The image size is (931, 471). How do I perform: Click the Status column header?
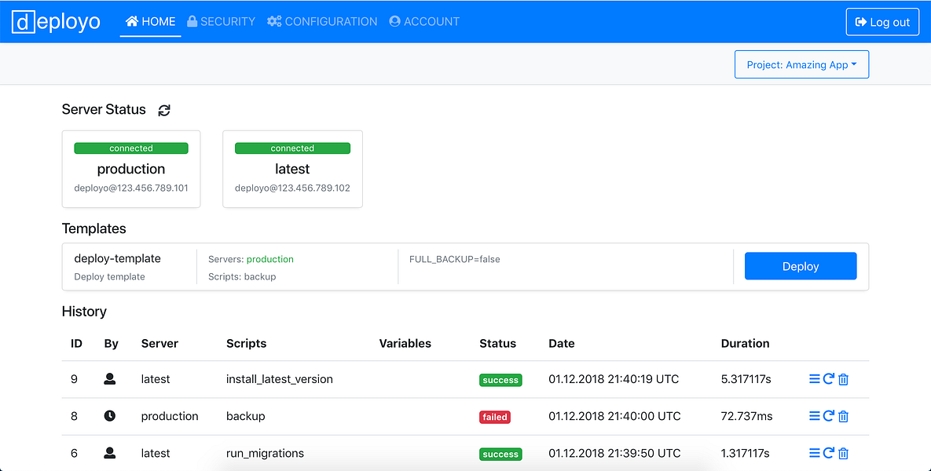click(497, 344)
